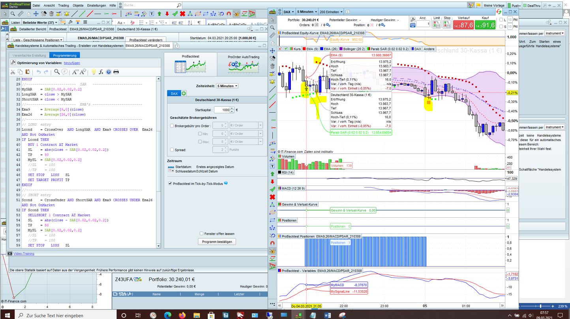Click the print icon in code editor toolbar
The image size is (570, 319).
coord(116,72)
